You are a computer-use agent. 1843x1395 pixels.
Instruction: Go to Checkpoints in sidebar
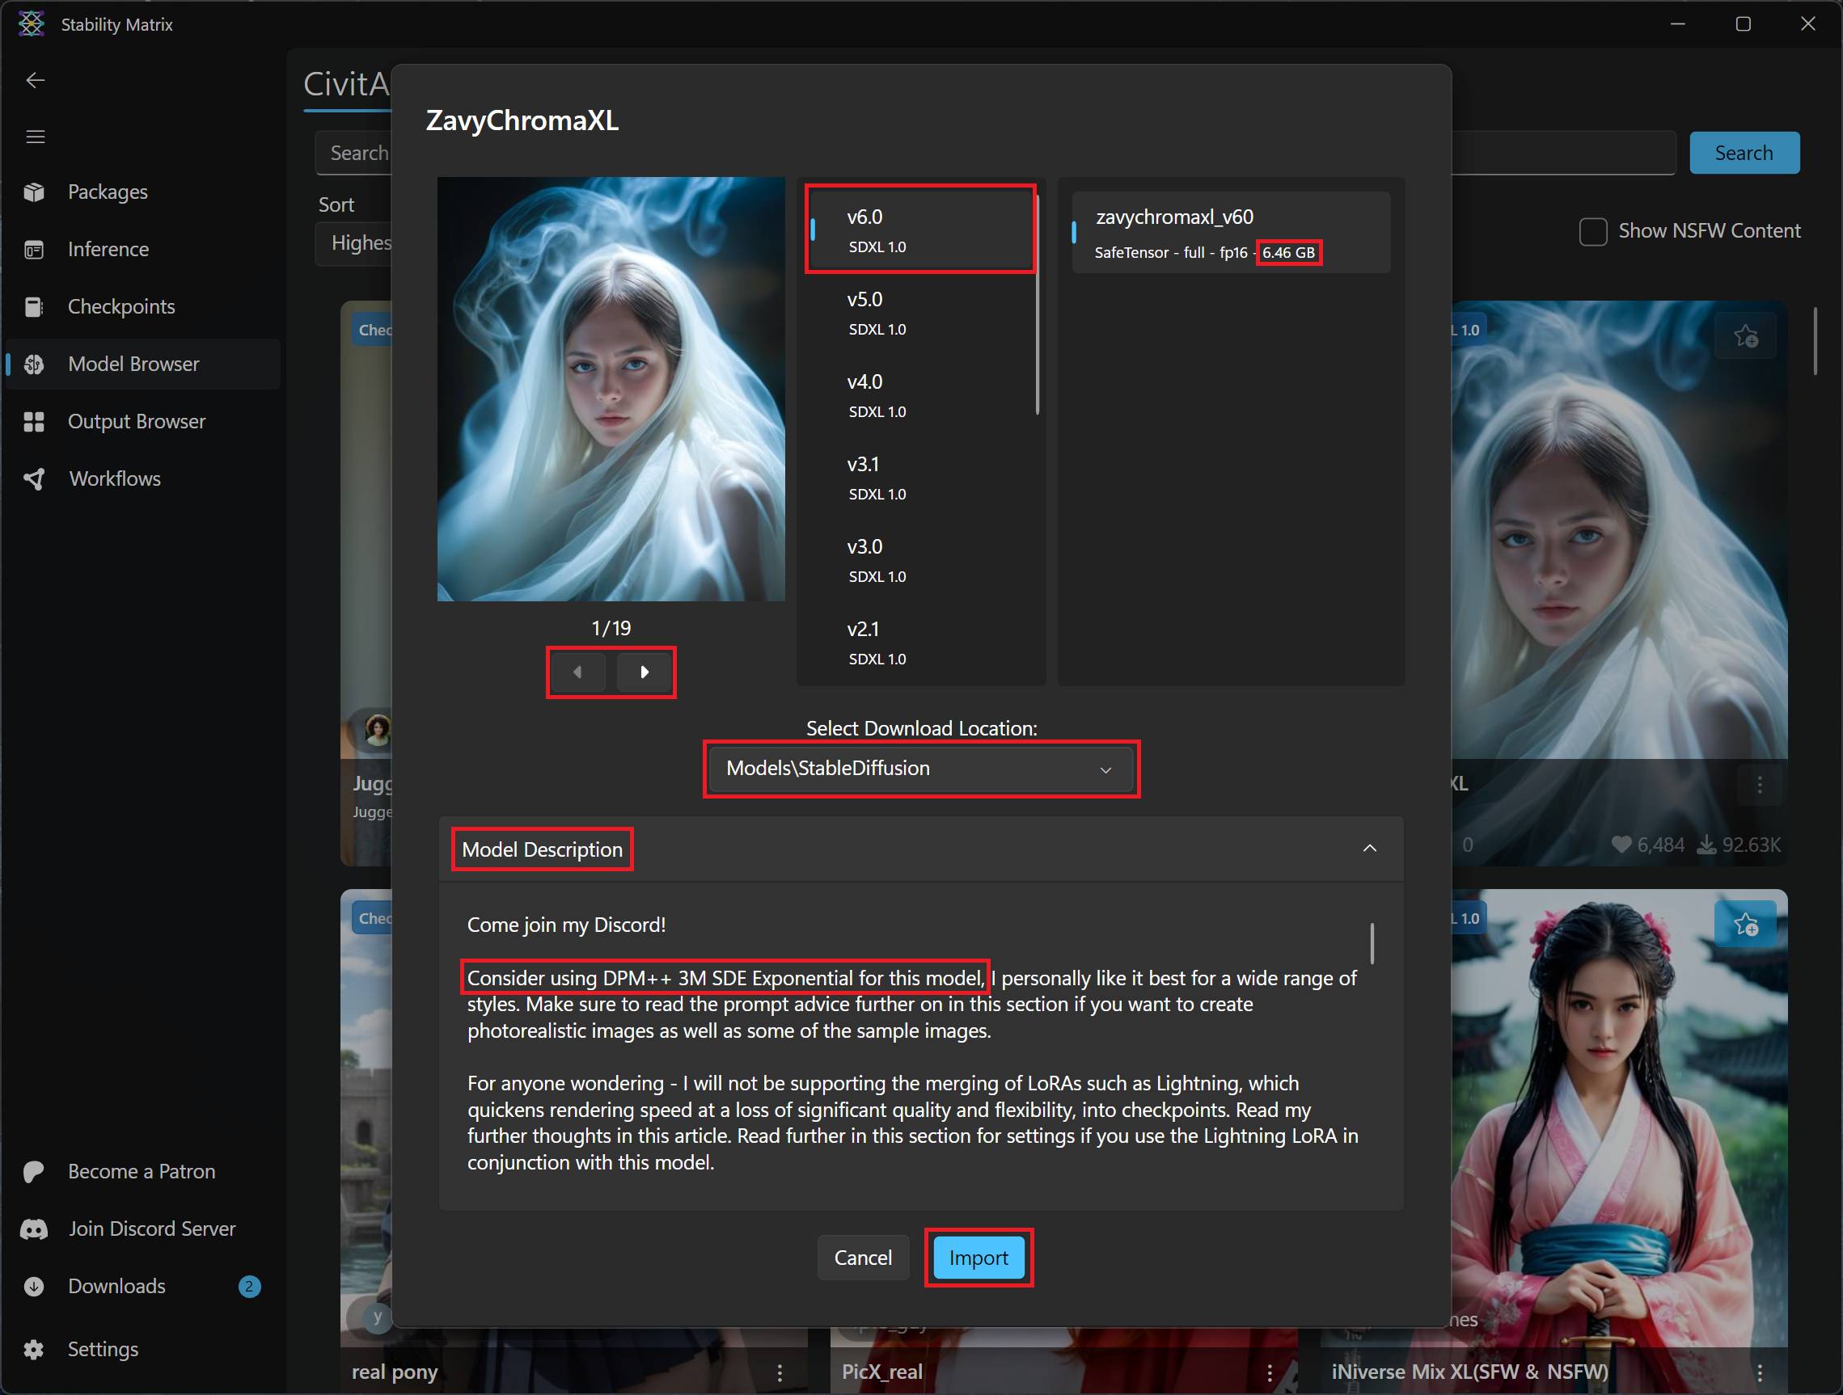coord(120,307)
